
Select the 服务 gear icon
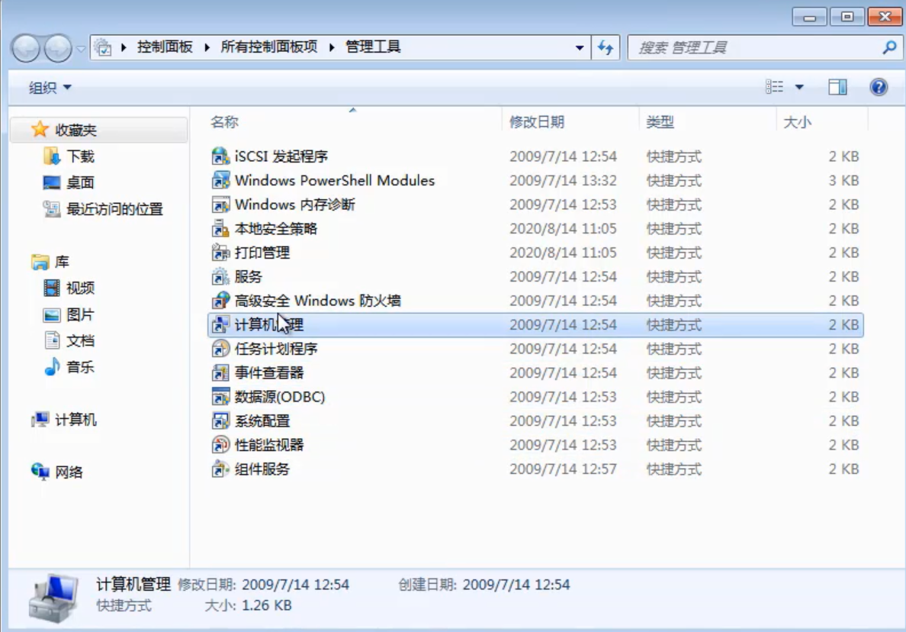(x=220, y=276)
